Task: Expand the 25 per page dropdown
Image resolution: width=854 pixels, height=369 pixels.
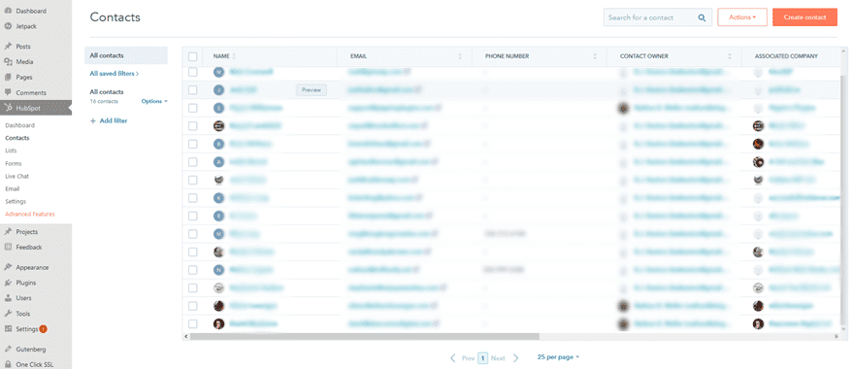Action: pos(558,357)
